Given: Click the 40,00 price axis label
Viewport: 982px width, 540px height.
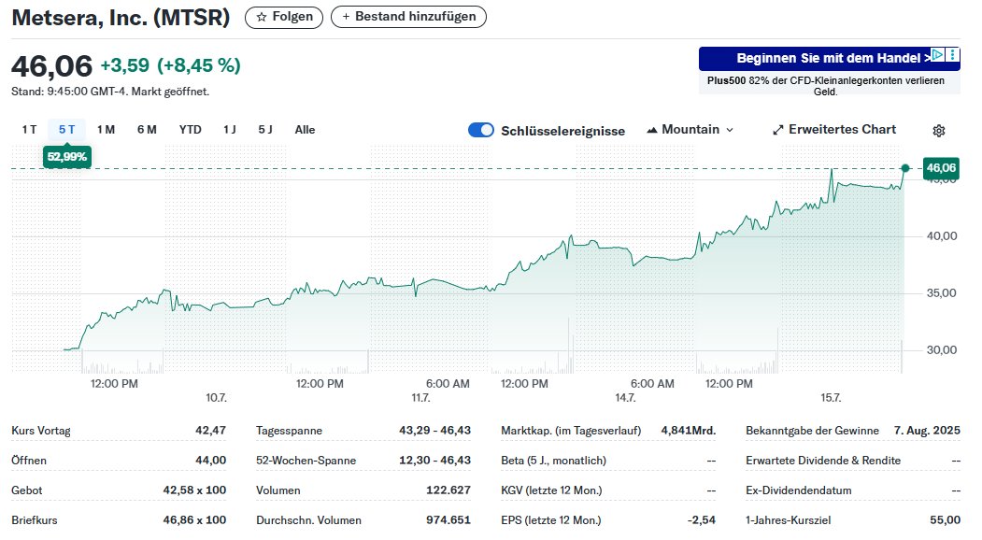Looking at the screenshot, I should coord(942,236).
